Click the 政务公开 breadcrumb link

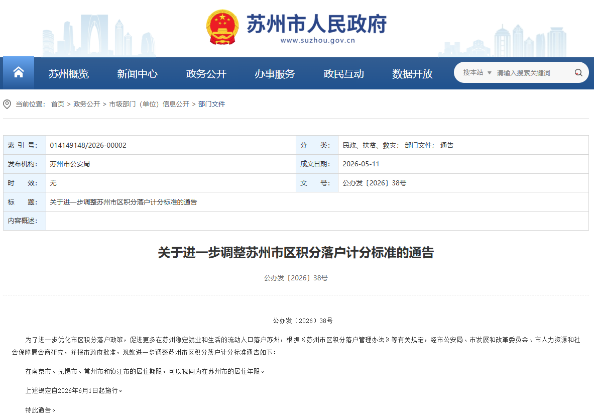click(x=87, y=104)
